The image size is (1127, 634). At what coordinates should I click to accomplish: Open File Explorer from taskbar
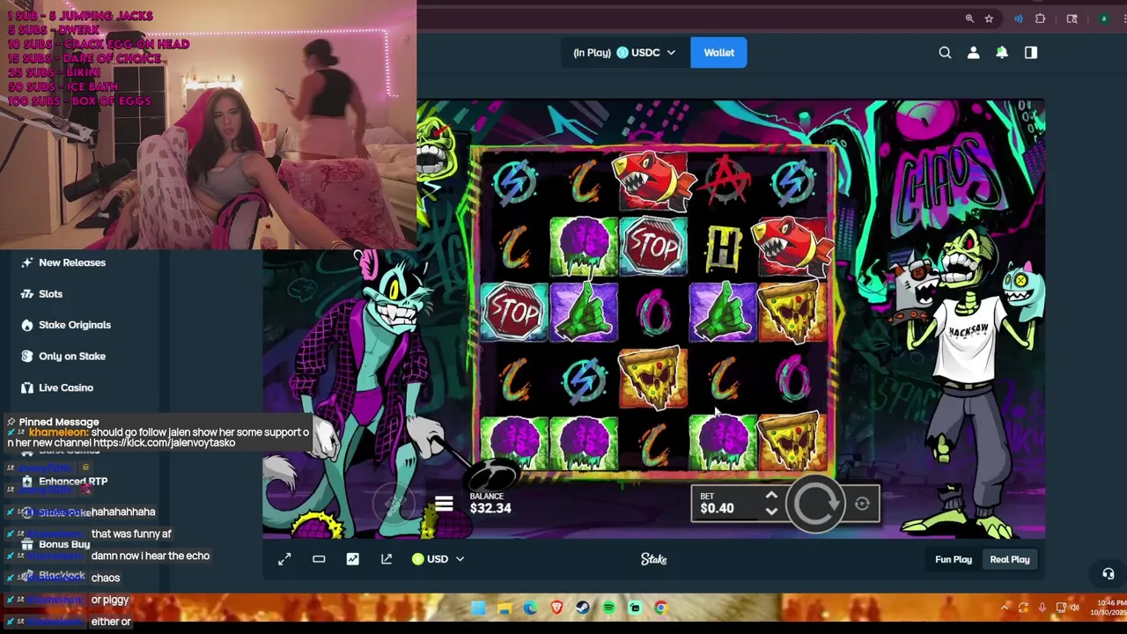coord(505,608)
